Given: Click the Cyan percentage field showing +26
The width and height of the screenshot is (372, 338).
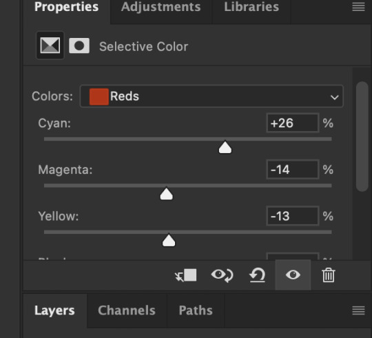Looking at the screenshot, I should pyautogui.click(x=293, y=123).
